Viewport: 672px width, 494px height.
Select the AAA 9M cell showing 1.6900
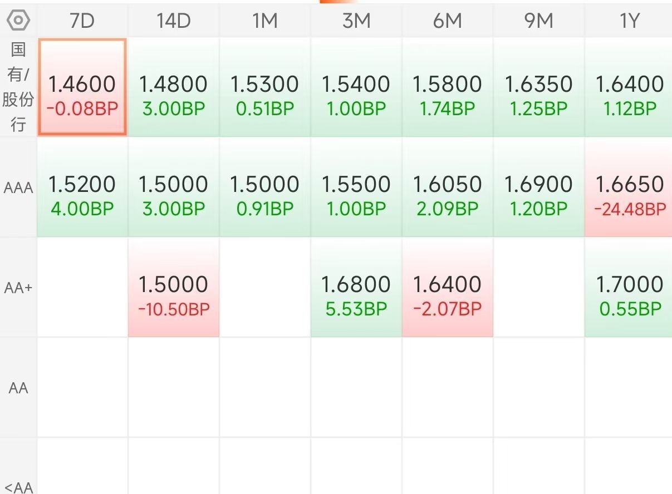[x=538, y=188]
